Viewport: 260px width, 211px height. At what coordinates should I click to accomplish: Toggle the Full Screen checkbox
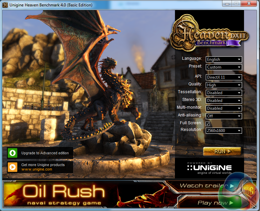click(207, 124)
